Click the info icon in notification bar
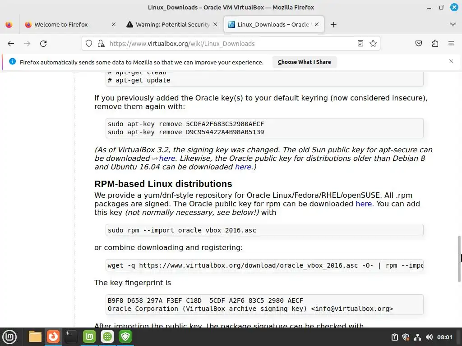 [12, 61]
